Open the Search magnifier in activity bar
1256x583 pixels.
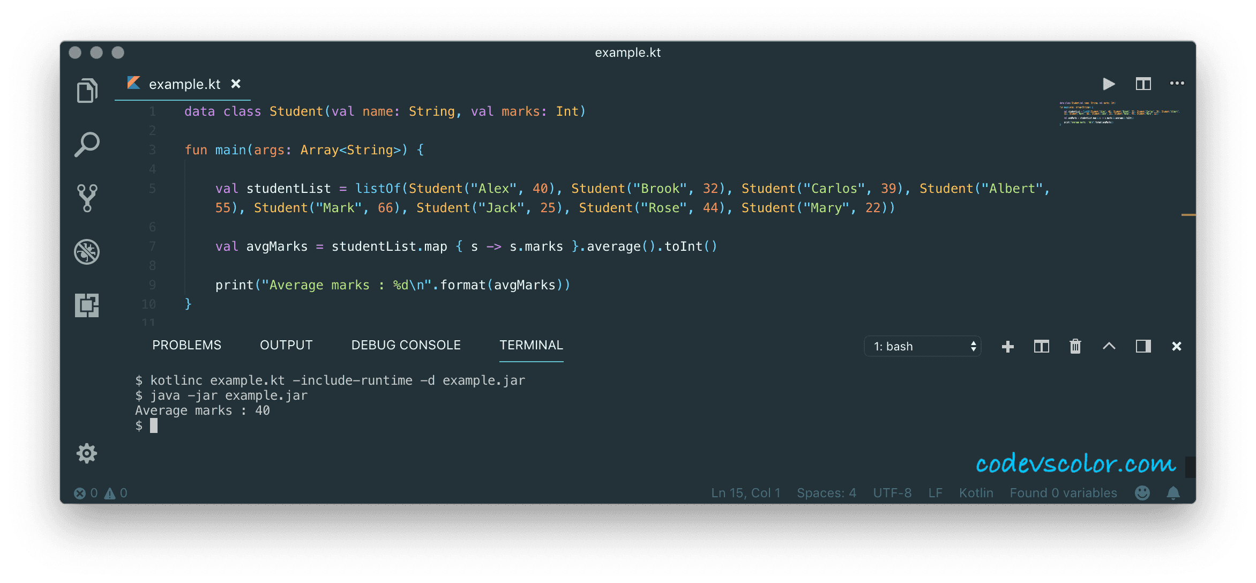87,144
